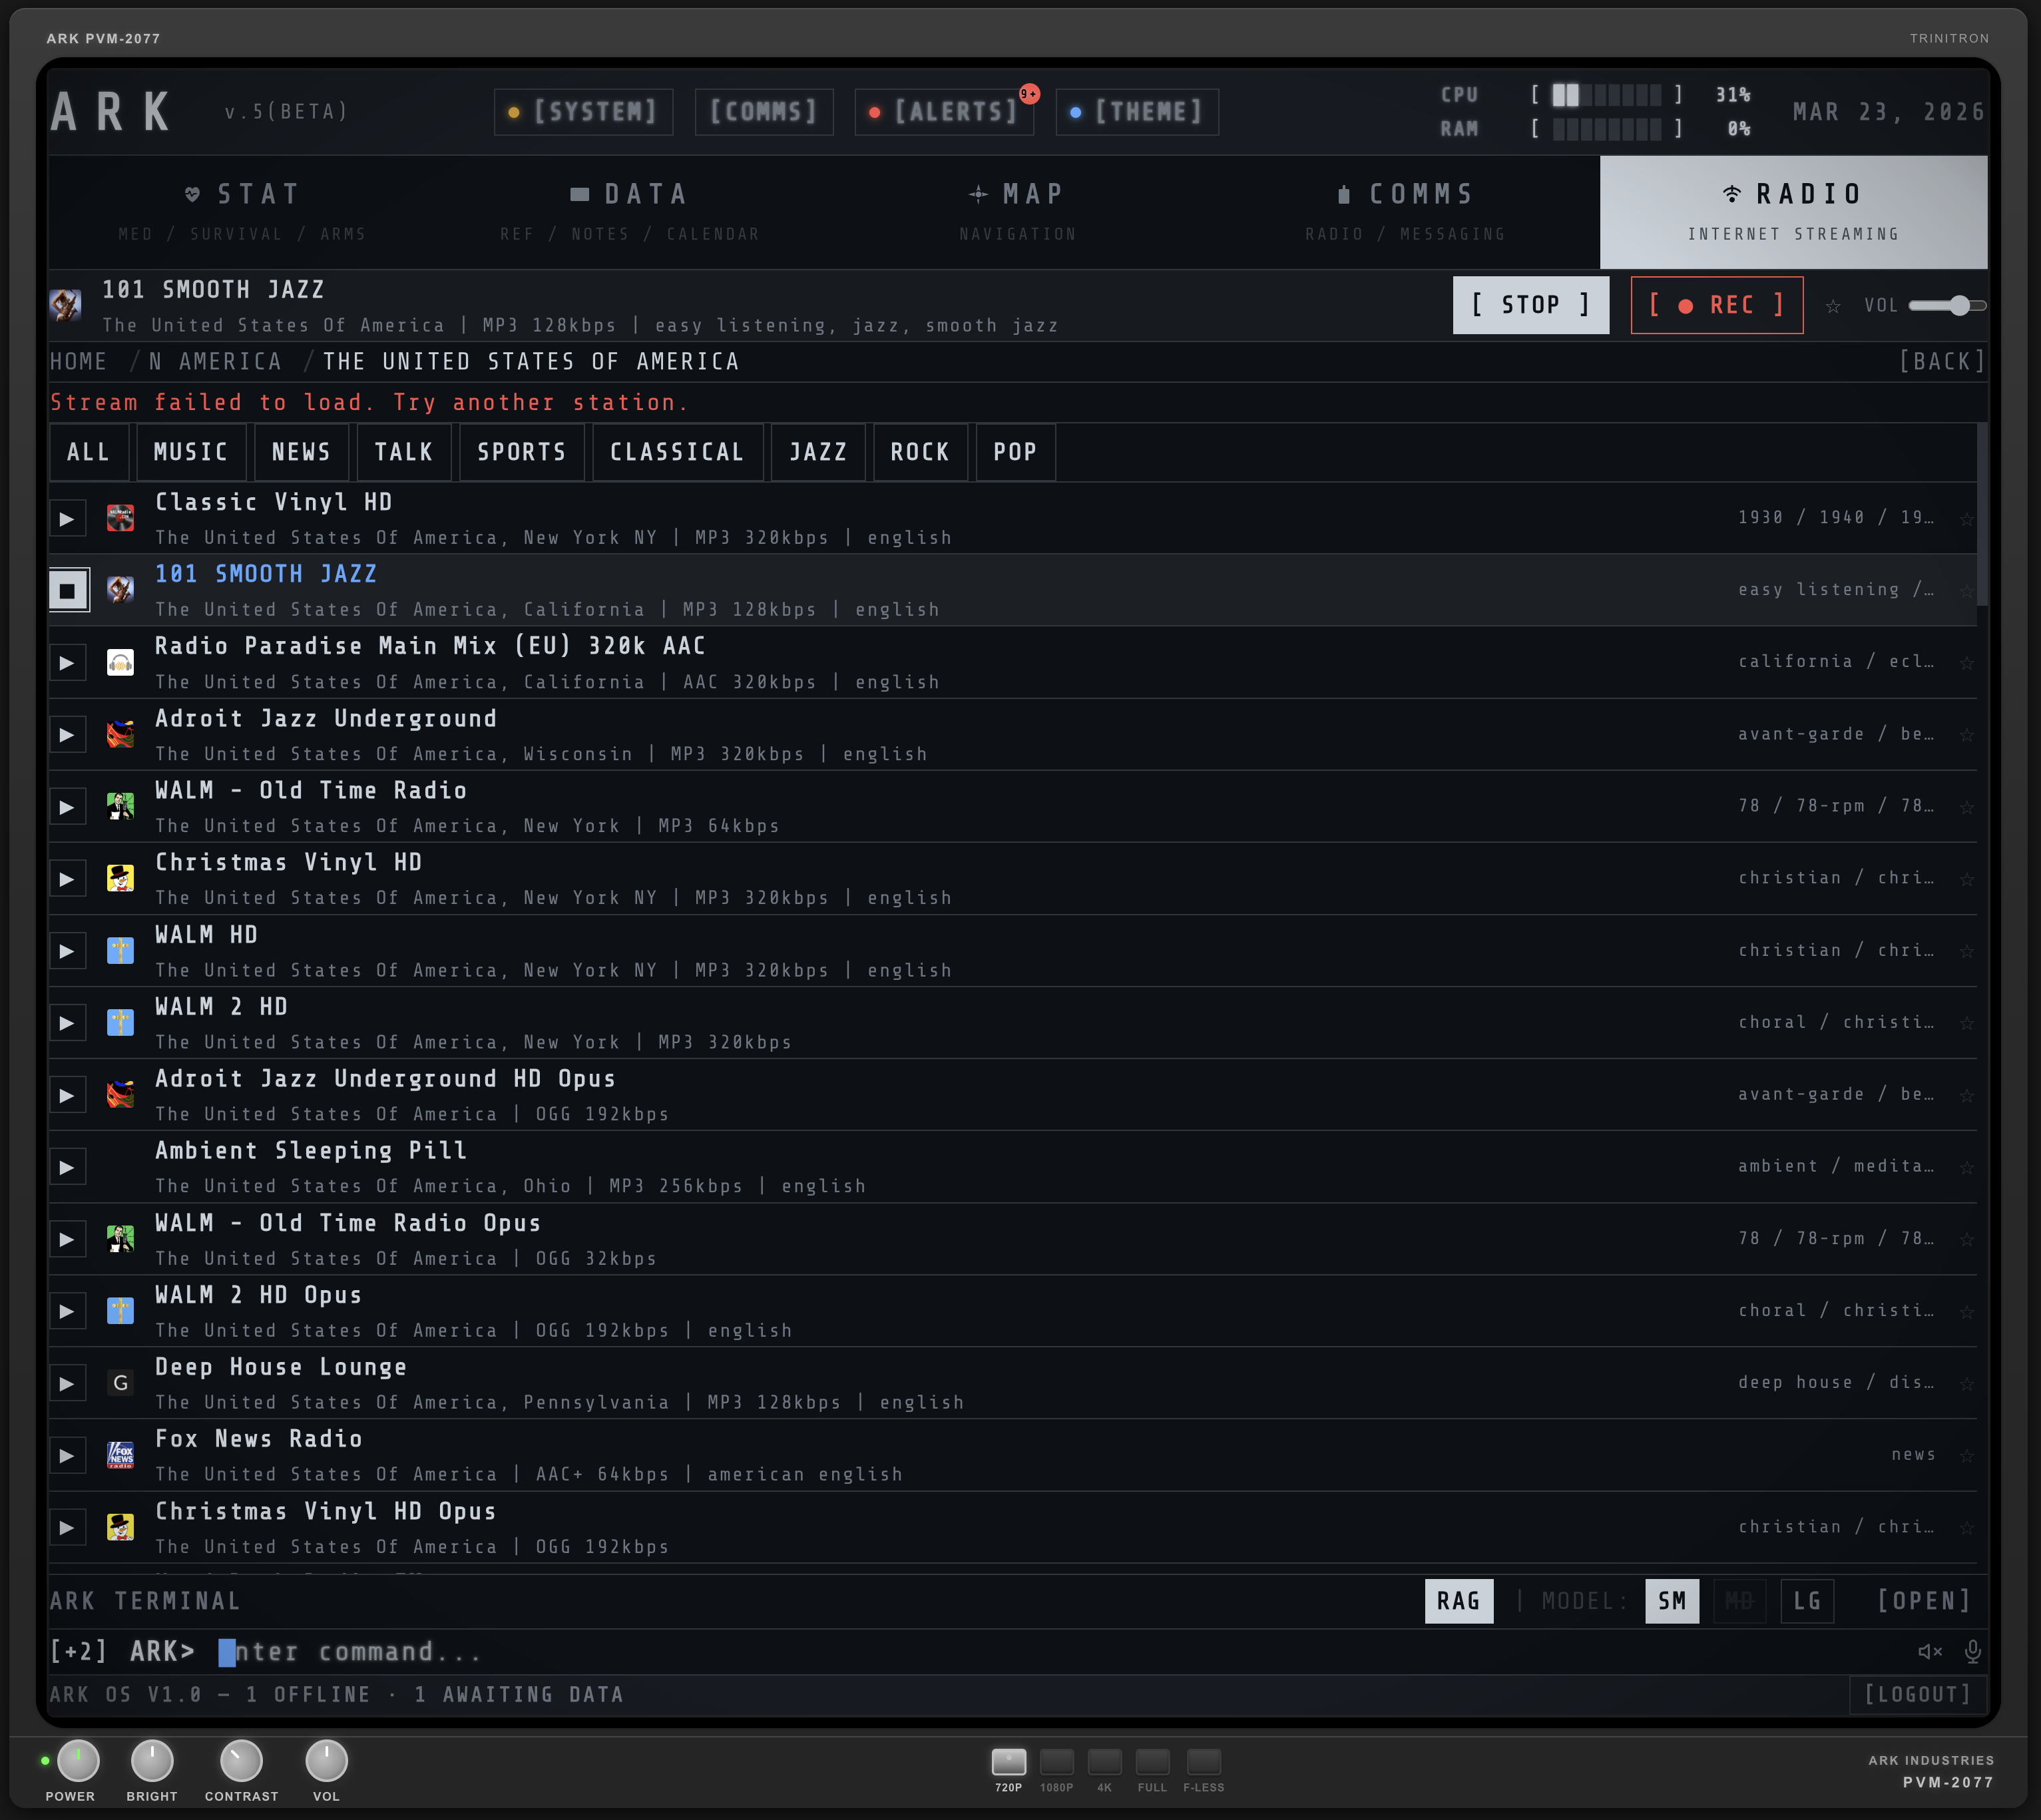Image resolution: width=2041 pixels, height=1820 pixels.
Task: Toggle the RAG mode in ARK terminal
Action: 1458,1600
